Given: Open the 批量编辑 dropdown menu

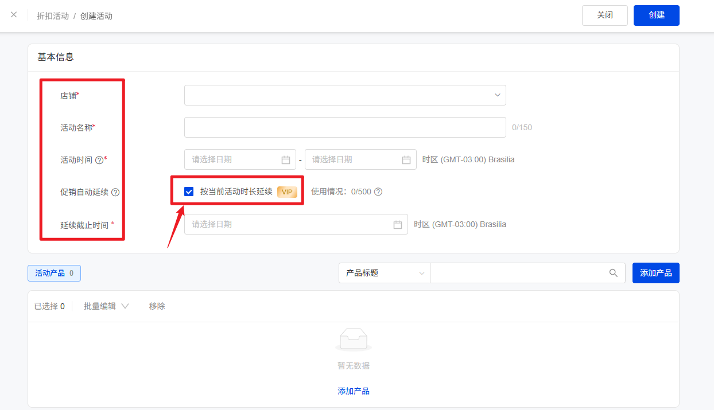Looking at the screenshot, I should 106,306.
